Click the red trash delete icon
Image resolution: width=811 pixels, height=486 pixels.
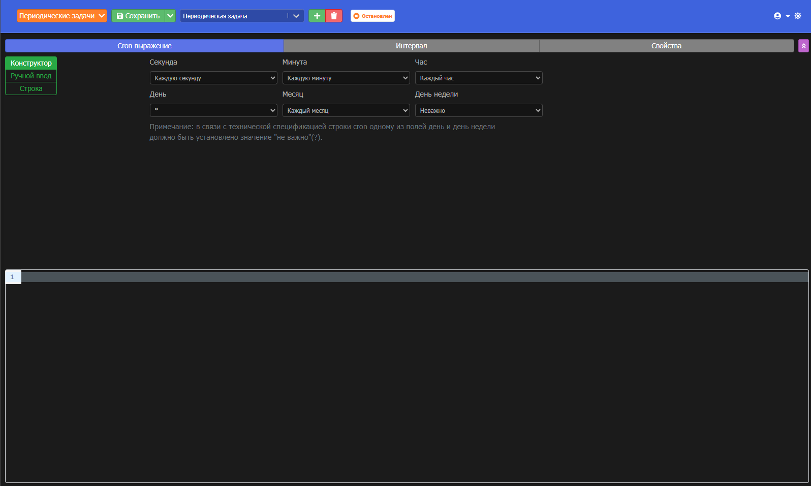point(334,16)
